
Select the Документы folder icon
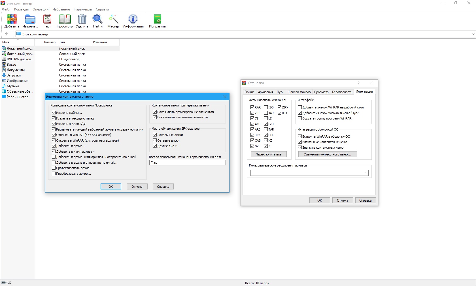click(x=4, y=70)
